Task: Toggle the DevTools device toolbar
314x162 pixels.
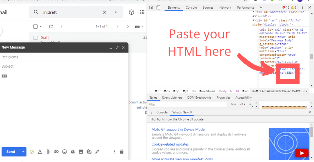Action: pos(158,7)
